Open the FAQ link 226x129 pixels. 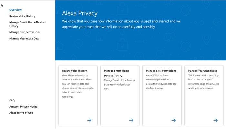12,100
